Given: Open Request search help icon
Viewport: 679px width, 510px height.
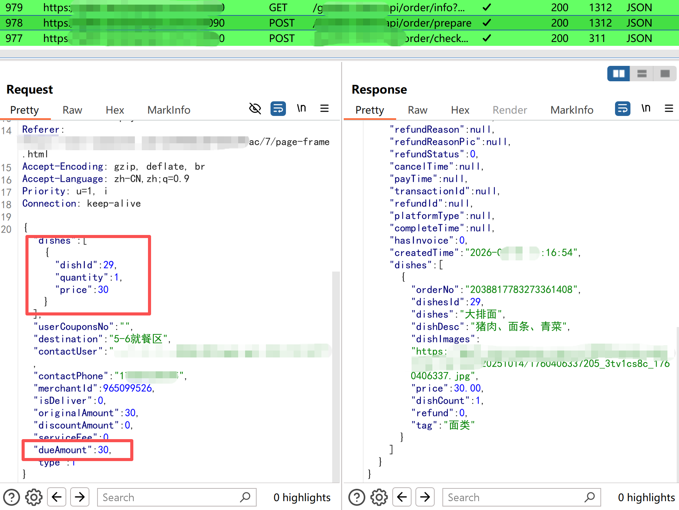Looking at the screenshot, I should [x=12, y=497].
